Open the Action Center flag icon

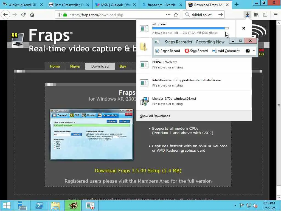(242, 206)
